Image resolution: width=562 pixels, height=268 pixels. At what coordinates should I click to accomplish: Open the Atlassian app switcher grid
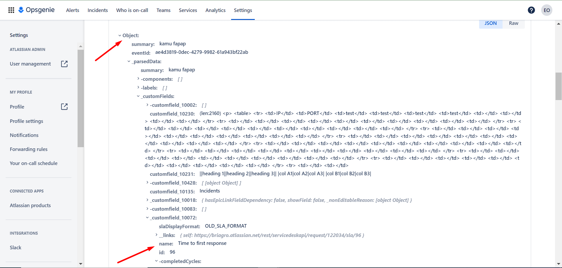[11, 10]
